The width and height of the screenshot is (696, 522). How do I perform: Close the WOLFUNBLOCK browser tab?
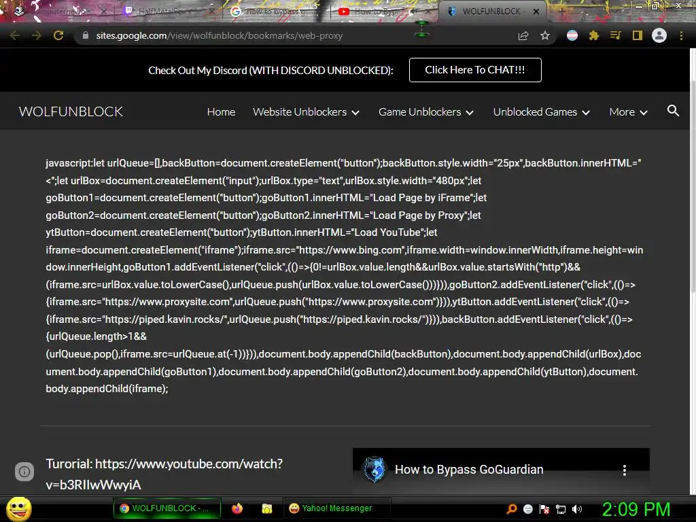click(x=536, y=12)
